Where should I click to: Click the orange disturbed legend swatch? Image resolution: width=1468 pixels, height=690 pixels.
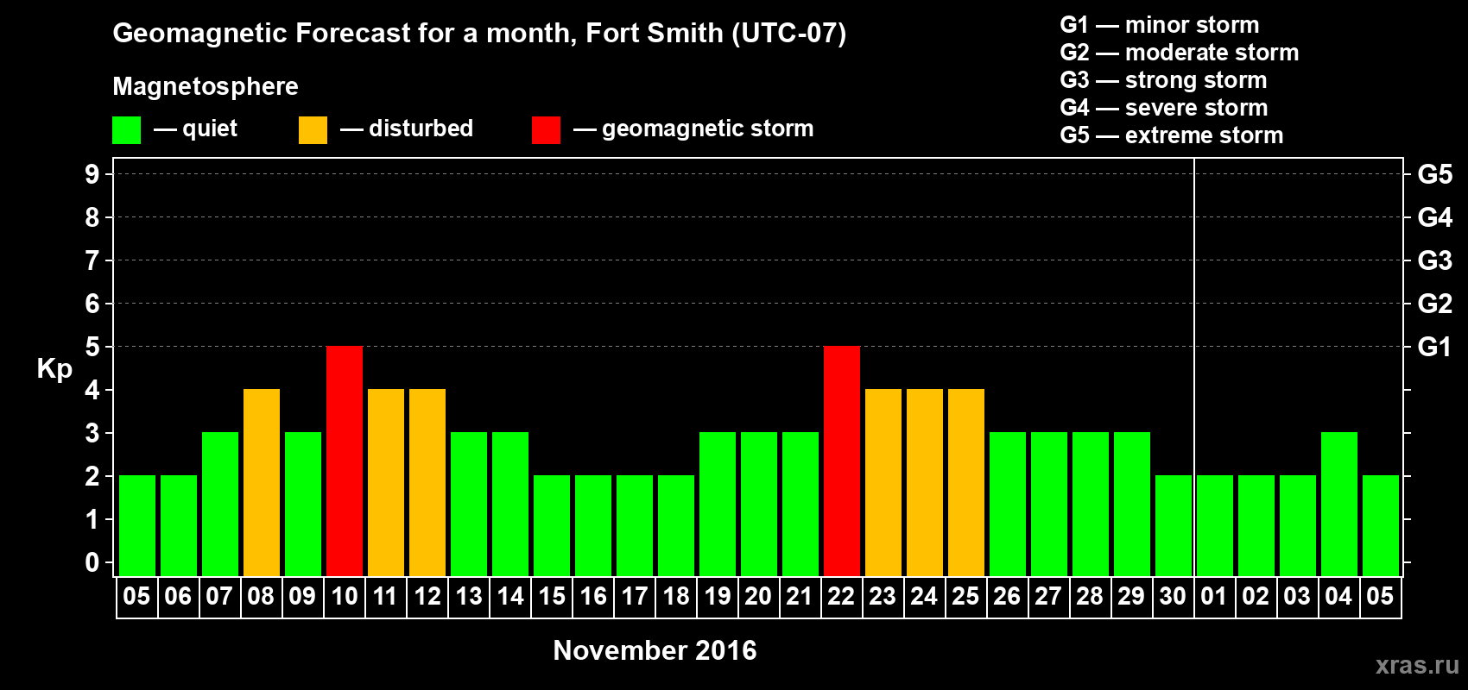click(x=313, y=130)
